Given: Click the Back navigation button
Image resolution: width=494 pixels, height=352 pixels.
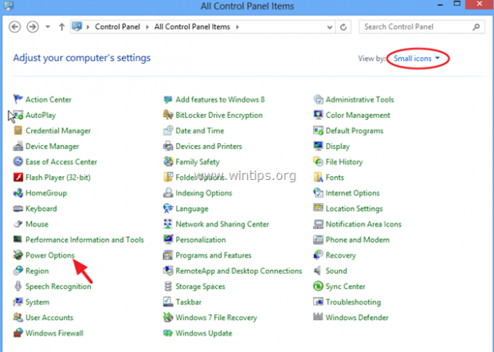Looking at the screenshot, I should 14,26.
